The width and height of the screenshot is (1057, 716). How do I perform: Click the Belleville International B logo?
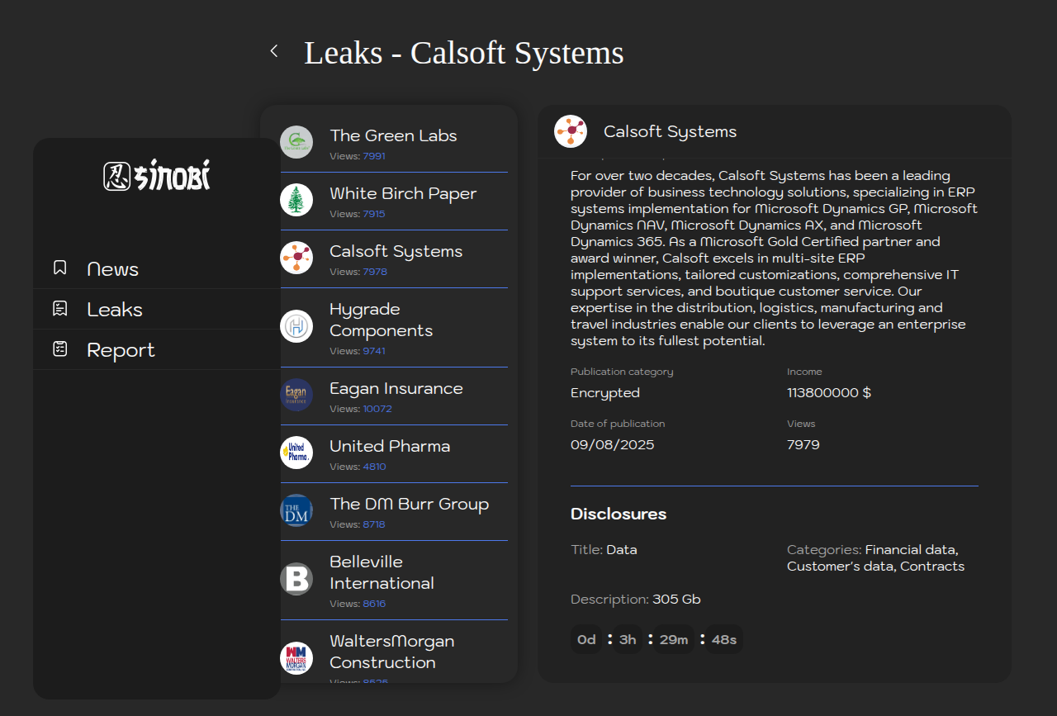[296, 579]
